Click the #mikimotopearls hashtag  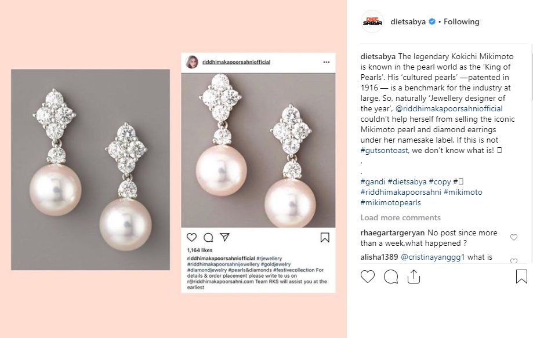tap(390, 203)
